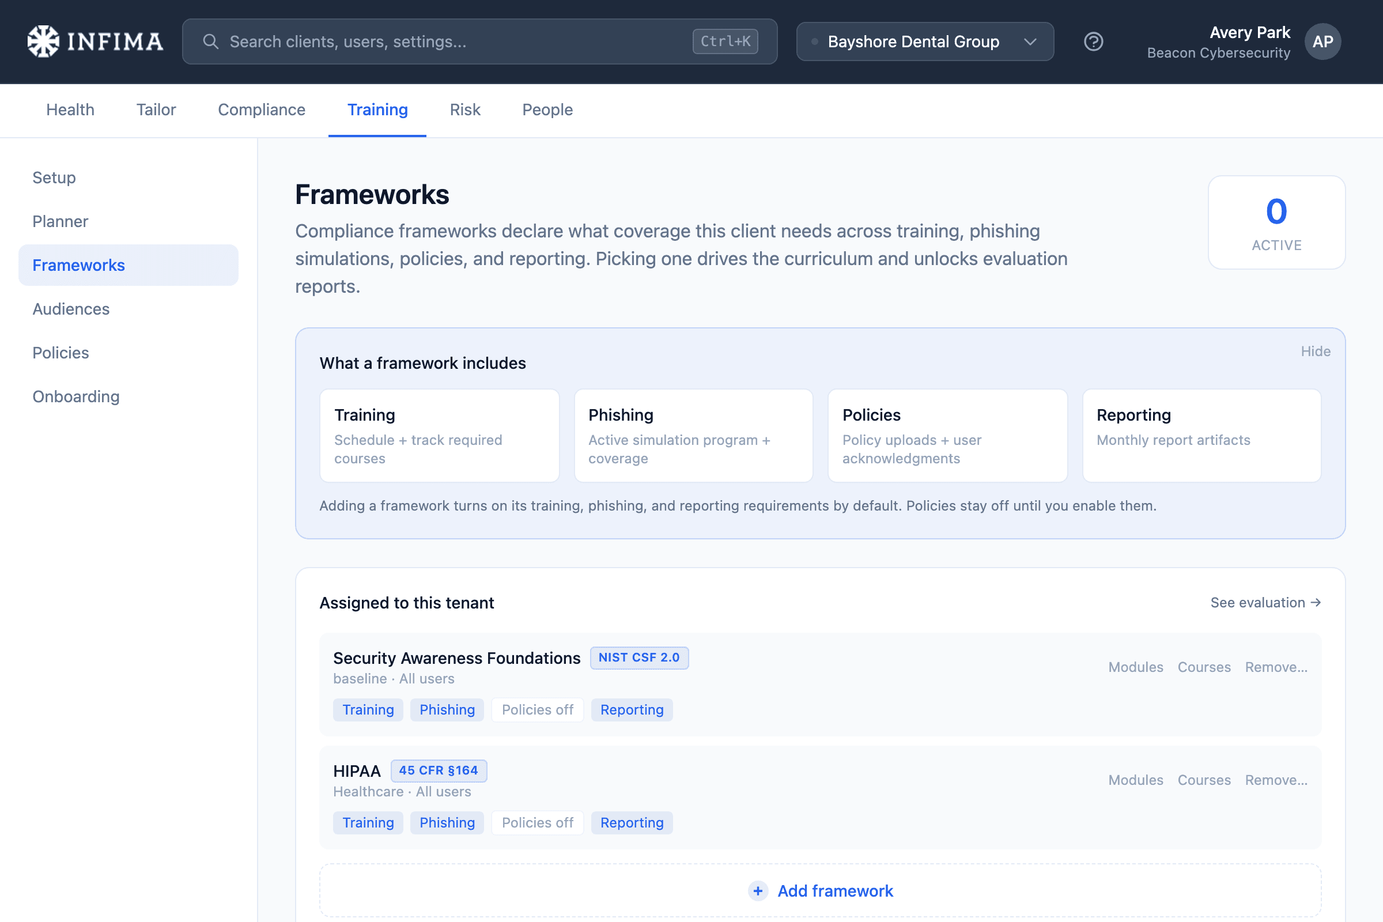Click the Frameworks page heading
The image size is (1383, 922).
[x=372, y=195]
